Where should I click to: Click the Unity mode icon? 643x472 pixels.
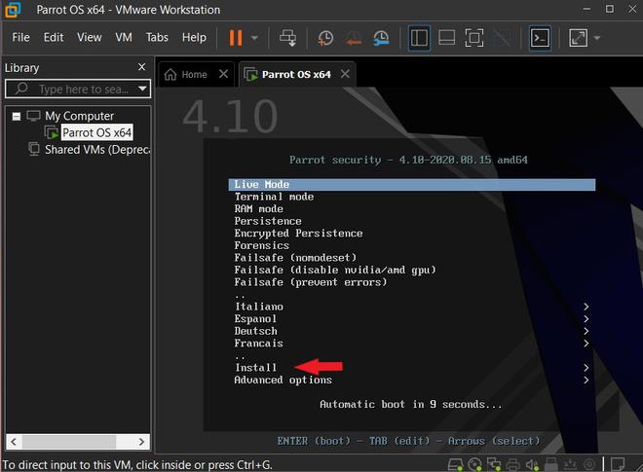(502, 38)
